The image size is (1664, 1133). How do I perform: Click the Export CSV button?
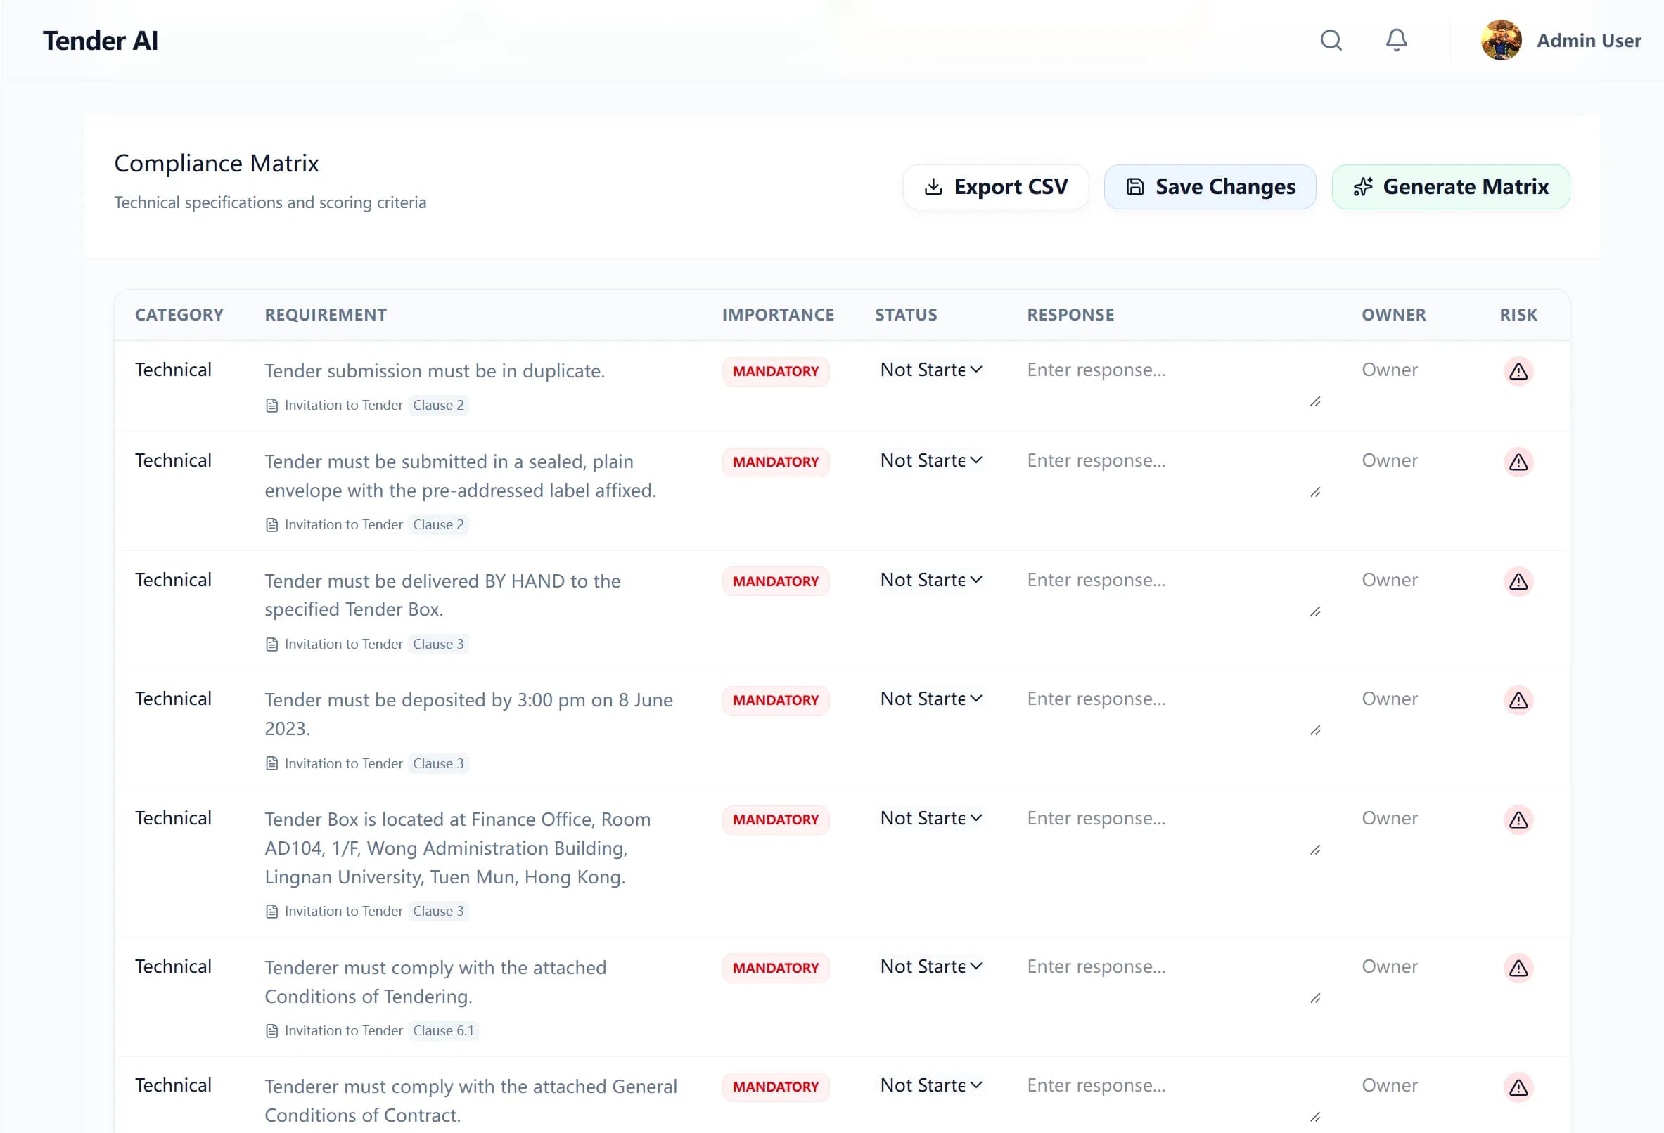coord(995,187)
